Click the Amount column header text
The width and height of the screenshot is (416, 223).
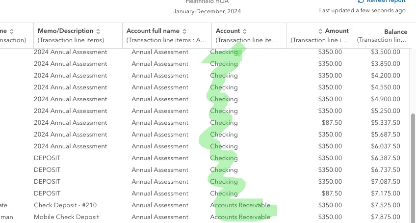pos(337,31)
